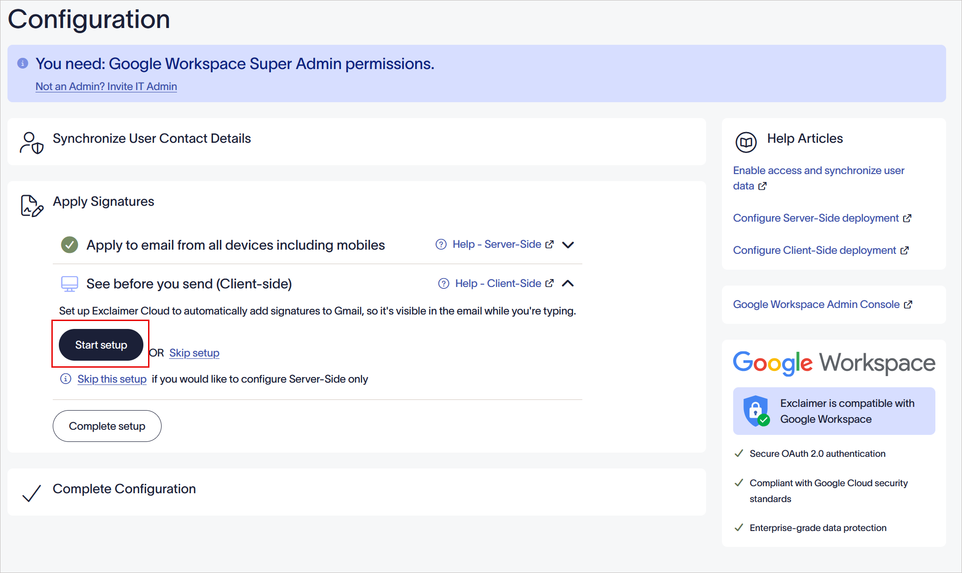The width and height of the screenshot is (962, 573).
Task: Open Configure Server-Side deployment article
Action: coord(816,218)
